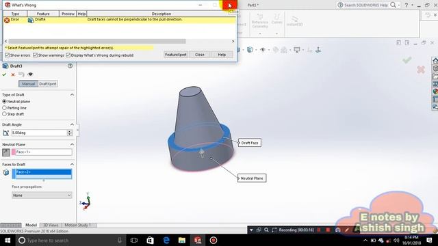The height and width of the screenshot is (246, 438).
Task: Switch to the Model tab
Action: point(31,225)
